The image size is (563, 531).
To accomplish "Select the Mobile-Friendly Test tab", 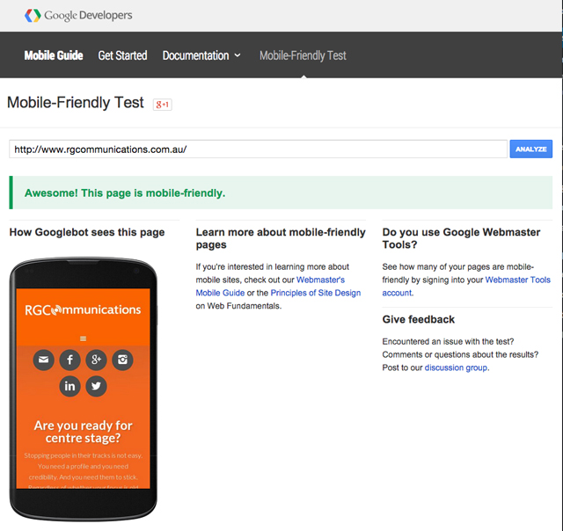I will (x=303, y=55).
